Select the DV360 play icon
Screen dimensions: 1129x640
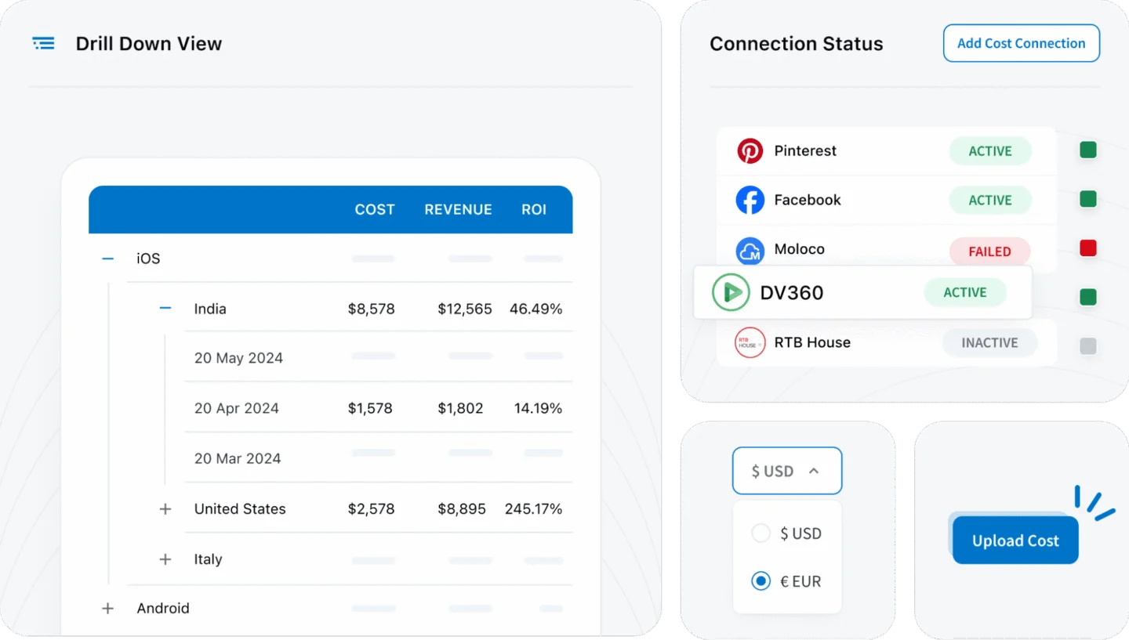pyautogui.click(x=730, y=291)
